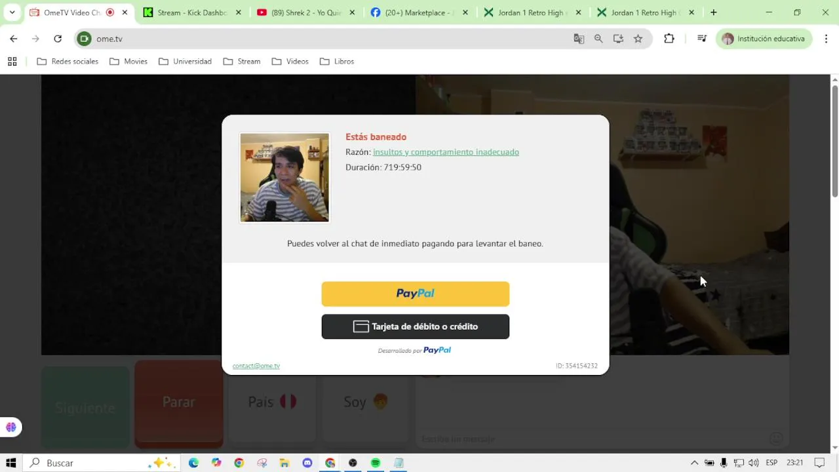Open Spotify from the taskbar
This screenshot has height=472, width=839.
(376, 463)
